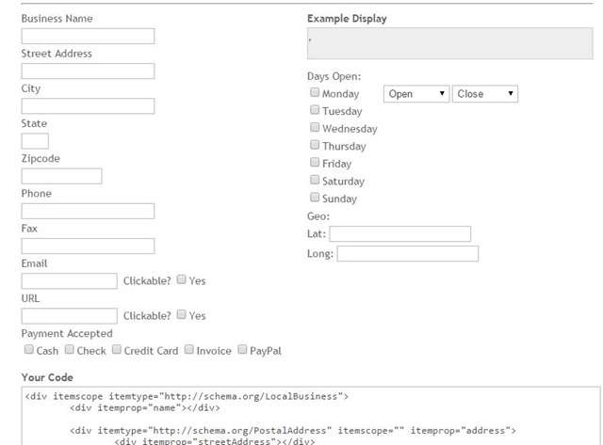Focus the Phone number field
603x445 pixels.
click(88, 211)
